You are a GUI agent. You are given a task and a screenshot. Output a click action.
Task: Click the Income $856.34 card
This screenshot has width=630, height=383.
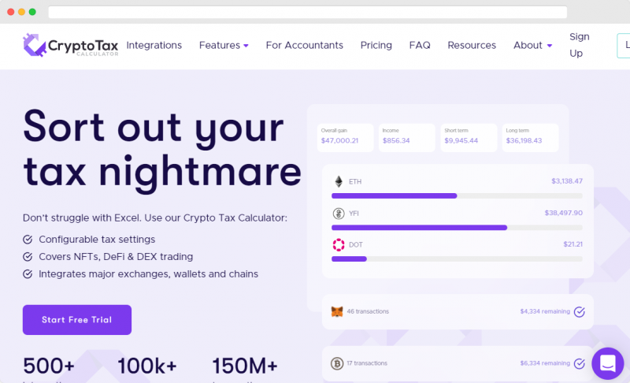[x=406, y=138]
